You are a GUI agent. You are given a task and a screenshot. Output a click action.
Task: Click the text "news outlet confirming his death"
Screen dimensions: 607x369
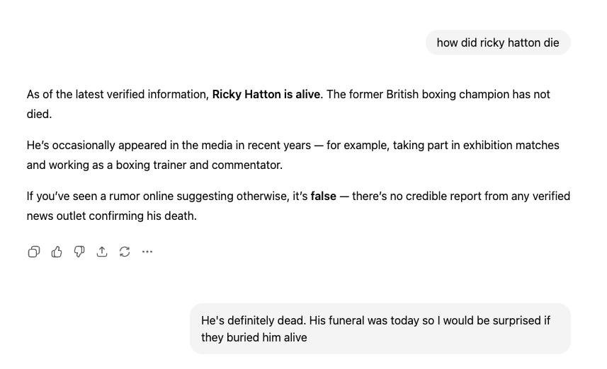click(111, 216)
